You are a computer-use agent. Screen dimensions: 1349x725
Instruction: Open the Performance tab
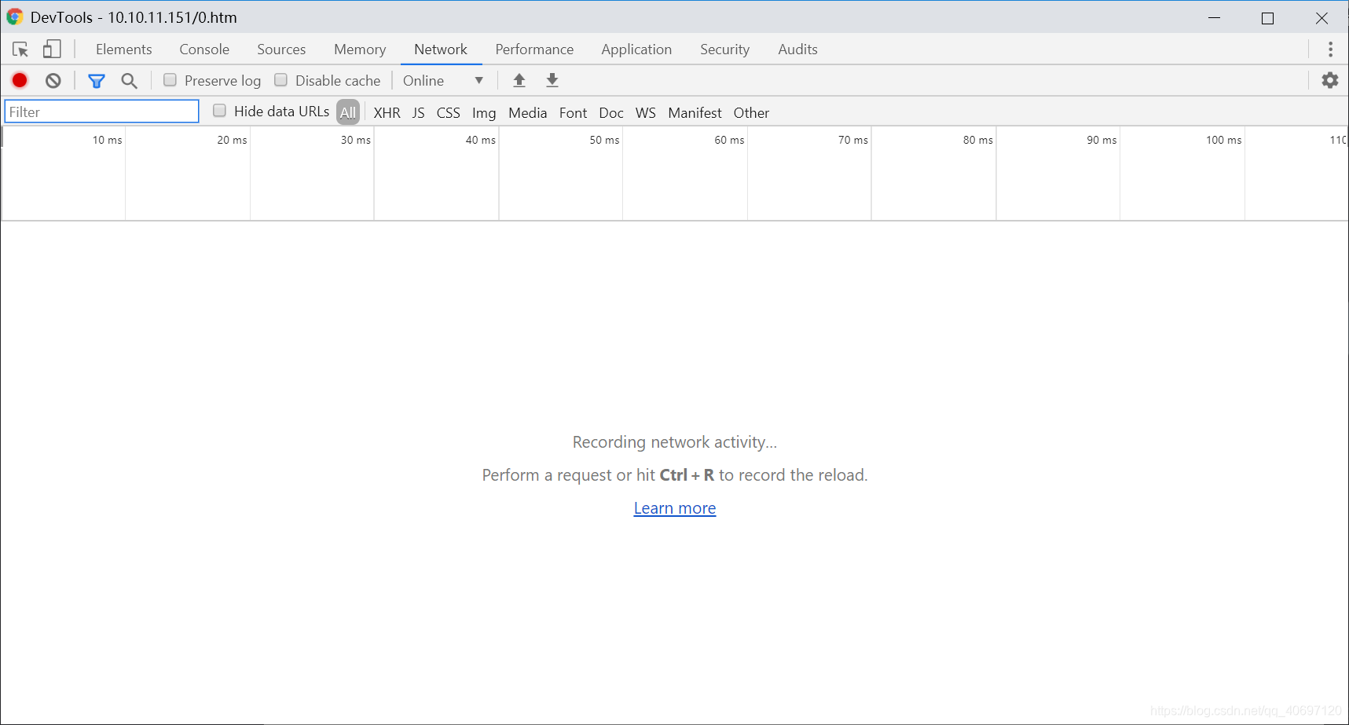tap(534, 49)
